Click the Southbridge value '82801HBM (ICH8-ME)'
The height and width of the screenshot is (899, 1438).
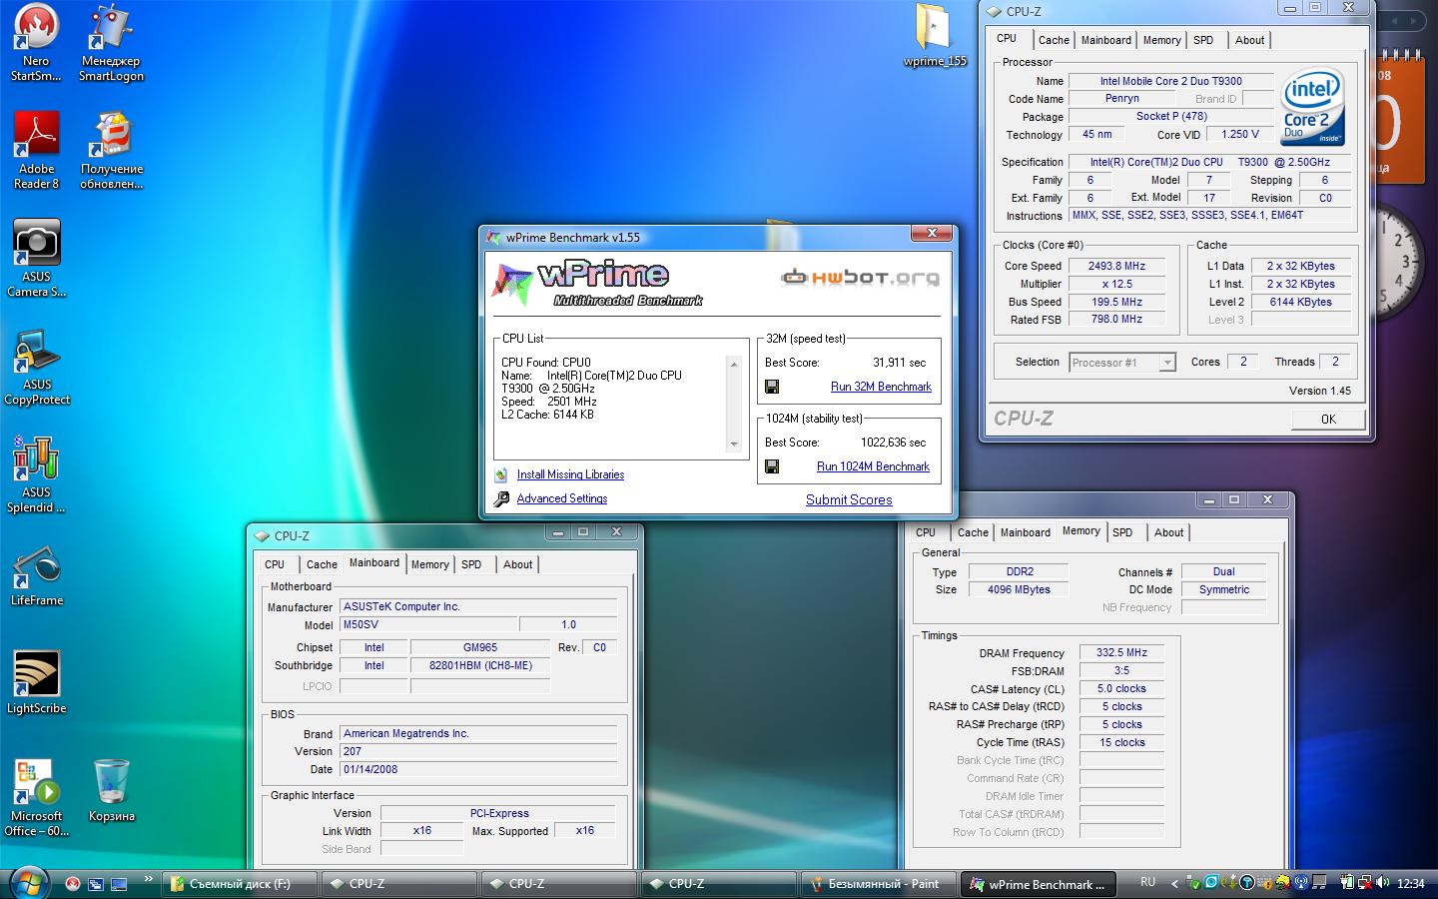pos(480,665)
